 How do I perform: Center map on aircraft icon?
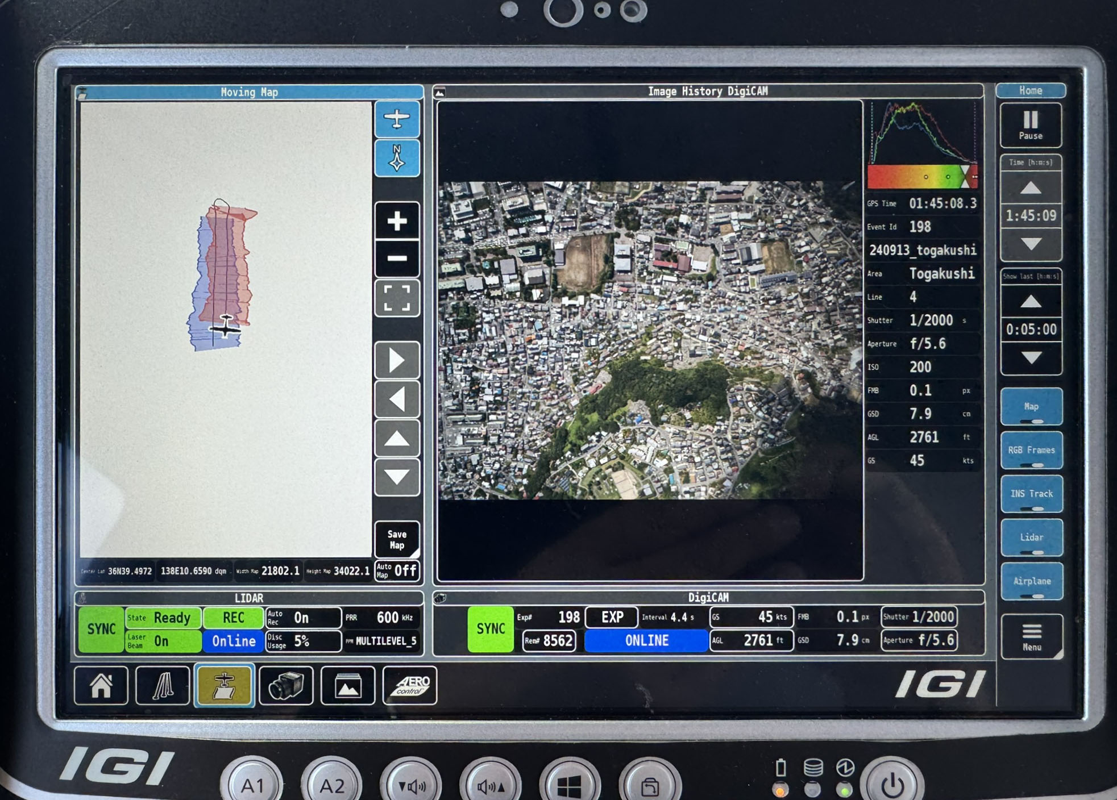click(397, 119)
